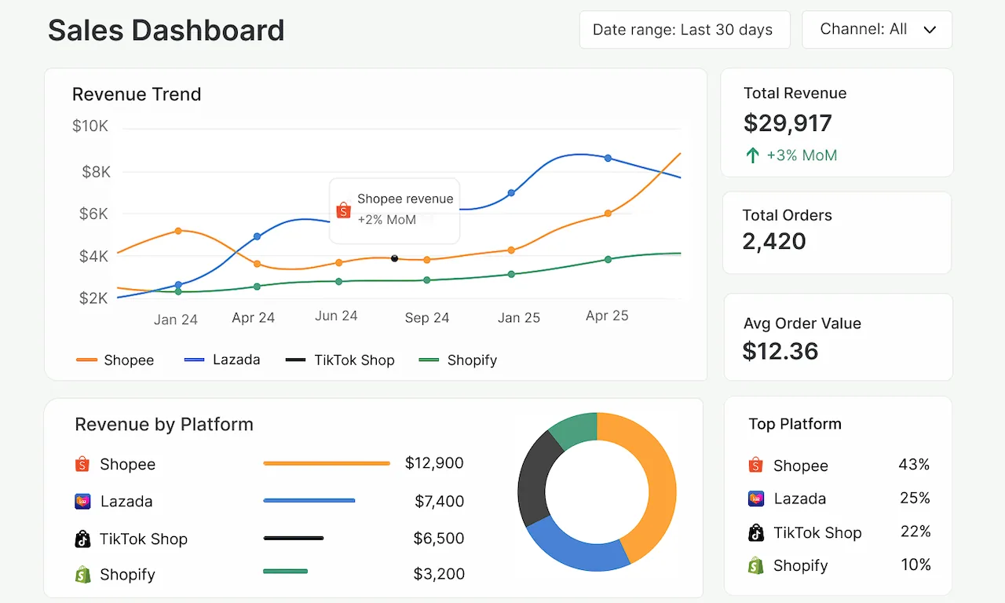Viewport: 1005px width, 603px height.
Task: Click the TikTok Shop data point on the chart
Action: tap(395, 258)
